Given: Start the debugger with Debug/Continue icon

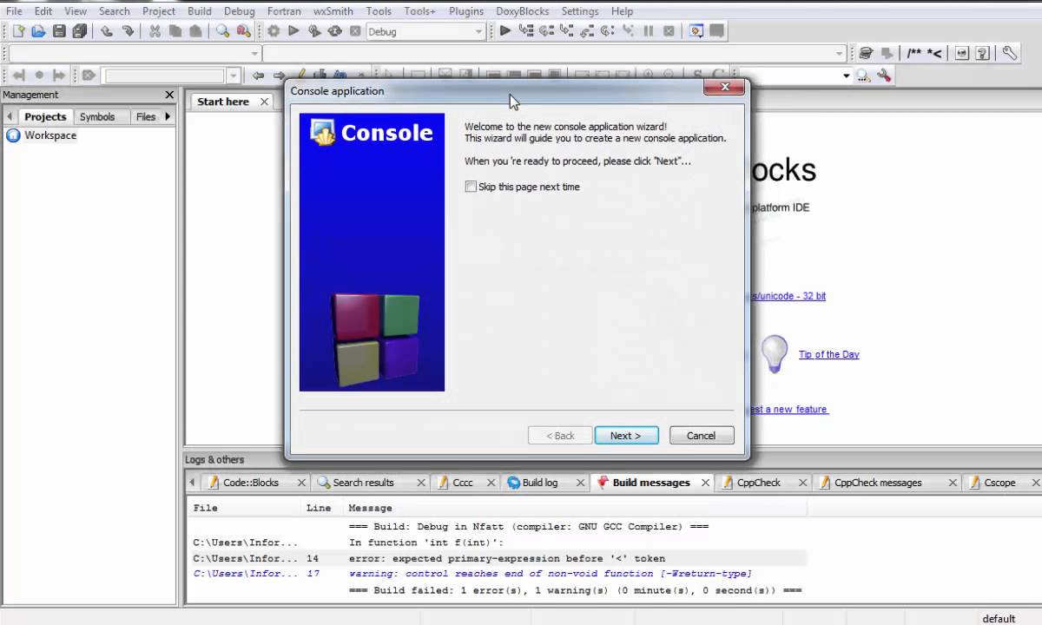Looking at the screenshot, I should click(x=505, y=31).
